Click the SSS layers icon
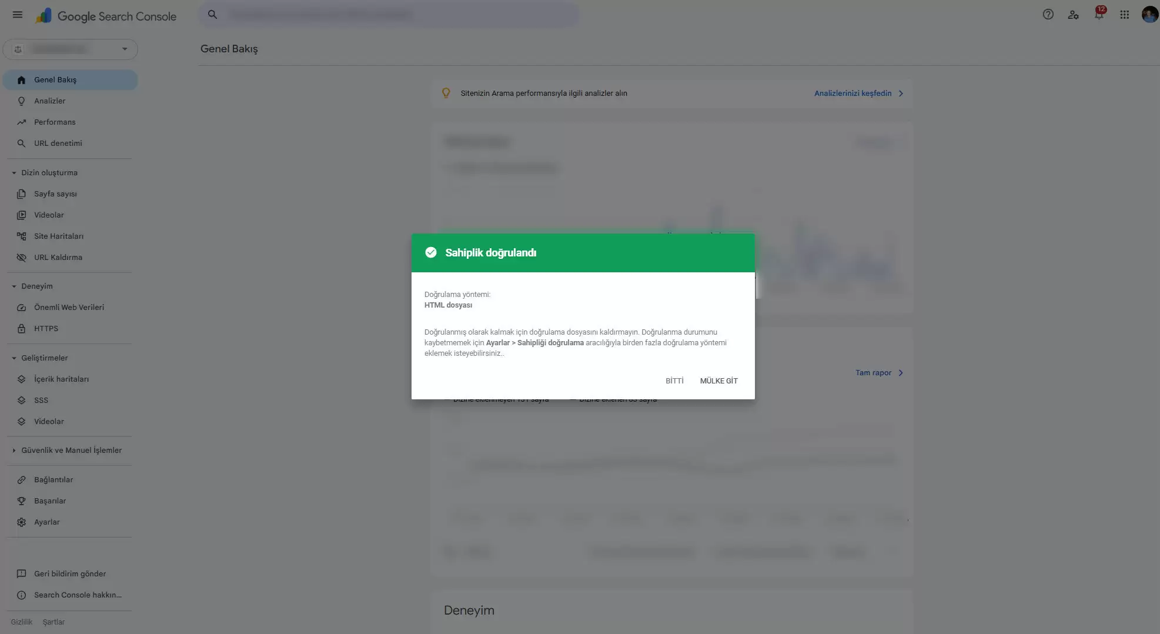Screen dimensions: 1160x634 [x=21, y=401]
